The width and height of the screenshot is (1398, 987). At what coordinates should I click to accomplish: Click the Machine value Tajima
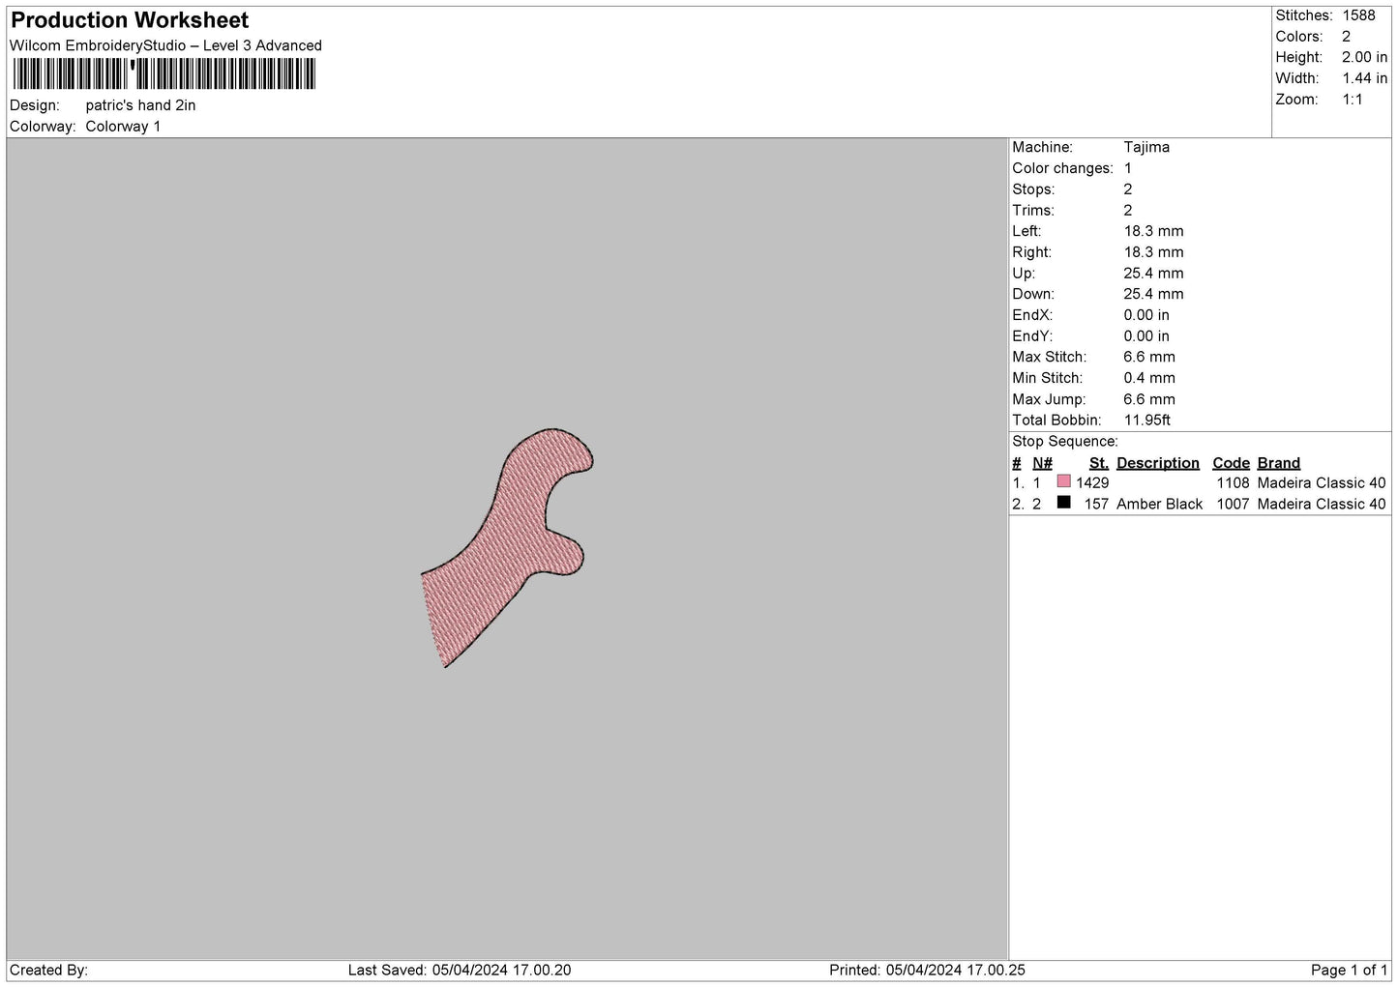tap(1146, 147)
